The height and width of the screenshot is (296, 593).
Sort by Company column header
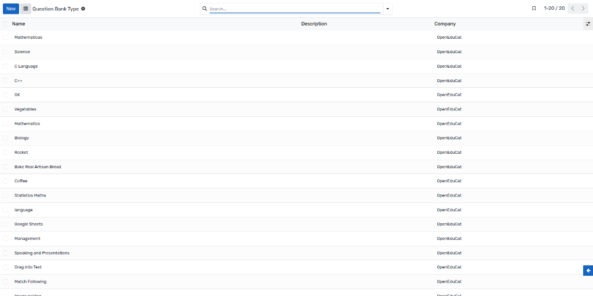(445, 24)
